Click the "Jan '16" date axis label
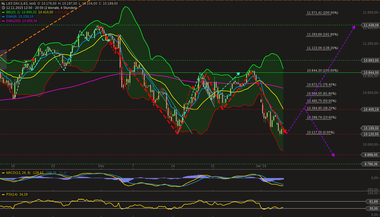The width and height of the screenshot is (380, 217). (x=261, y=166)
